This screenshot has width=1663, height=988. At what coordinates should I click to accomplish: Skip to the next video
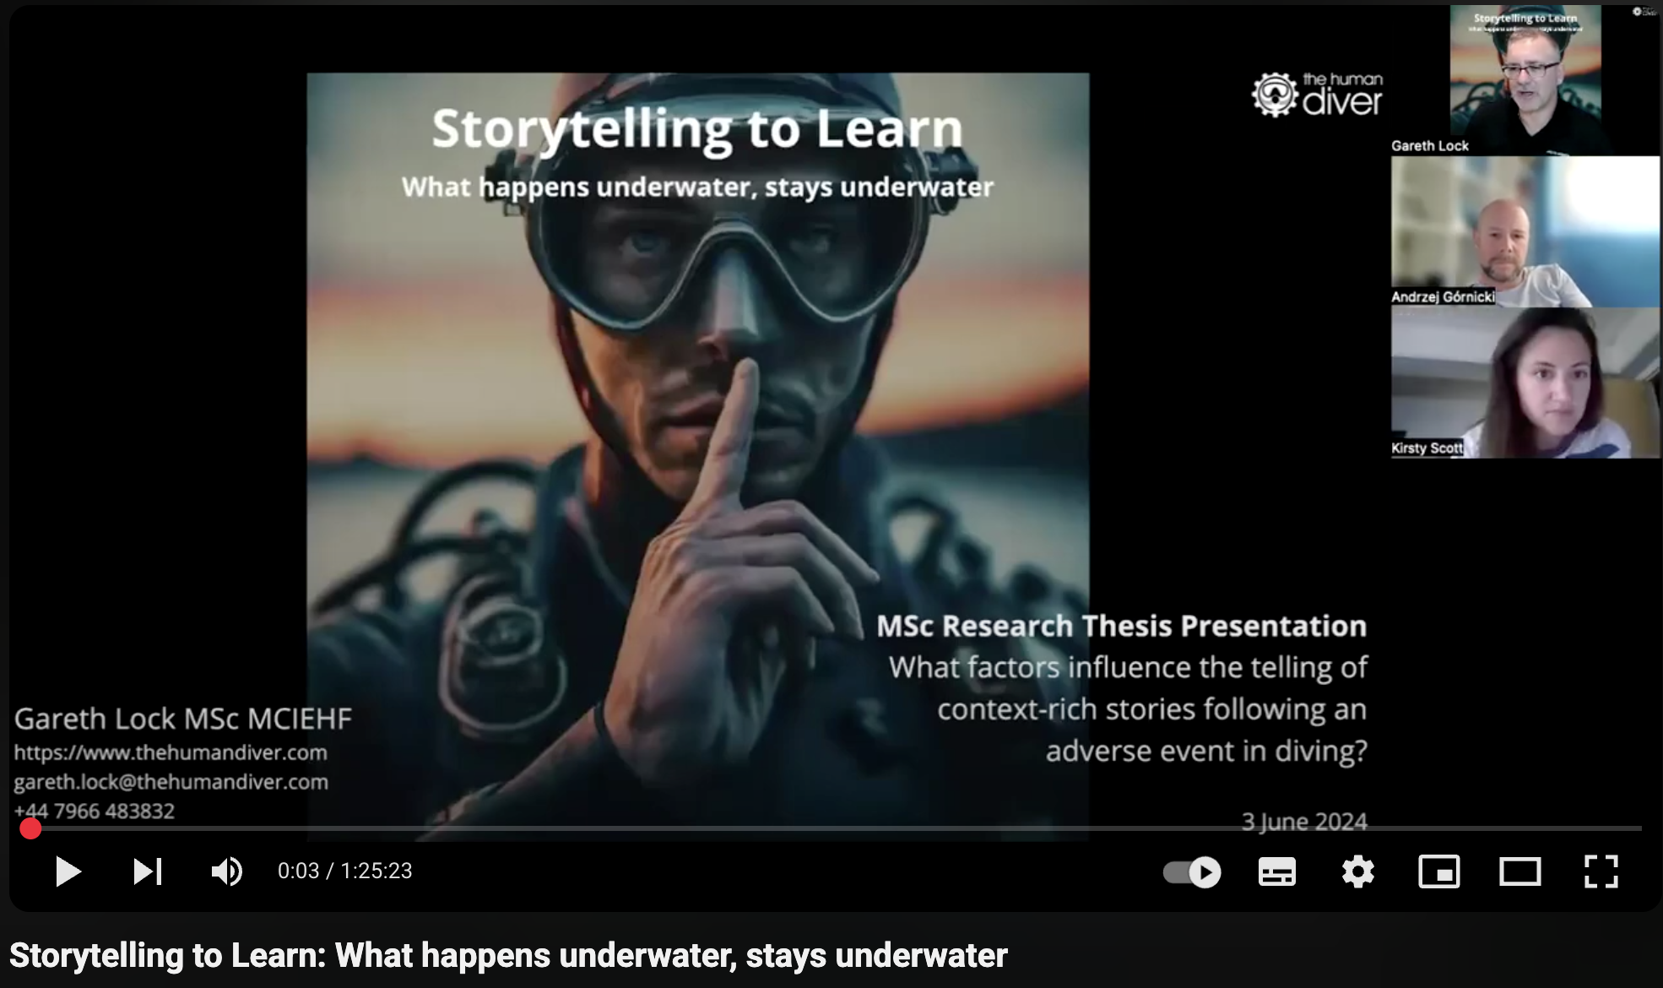click(x=147, y=871)
